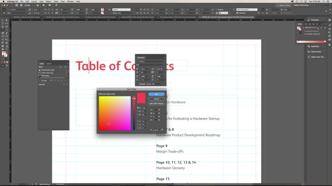332x186 pixels.
Task: Click the vertical red hue slider bar
Action: pyautogui.click(x=134, y=113)
